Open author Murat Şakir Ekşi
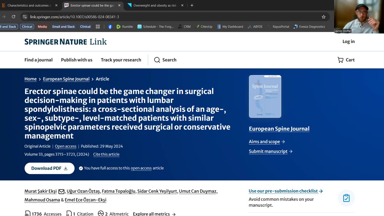The height and width of the screenshot is (216, 384). coord(40,191)
